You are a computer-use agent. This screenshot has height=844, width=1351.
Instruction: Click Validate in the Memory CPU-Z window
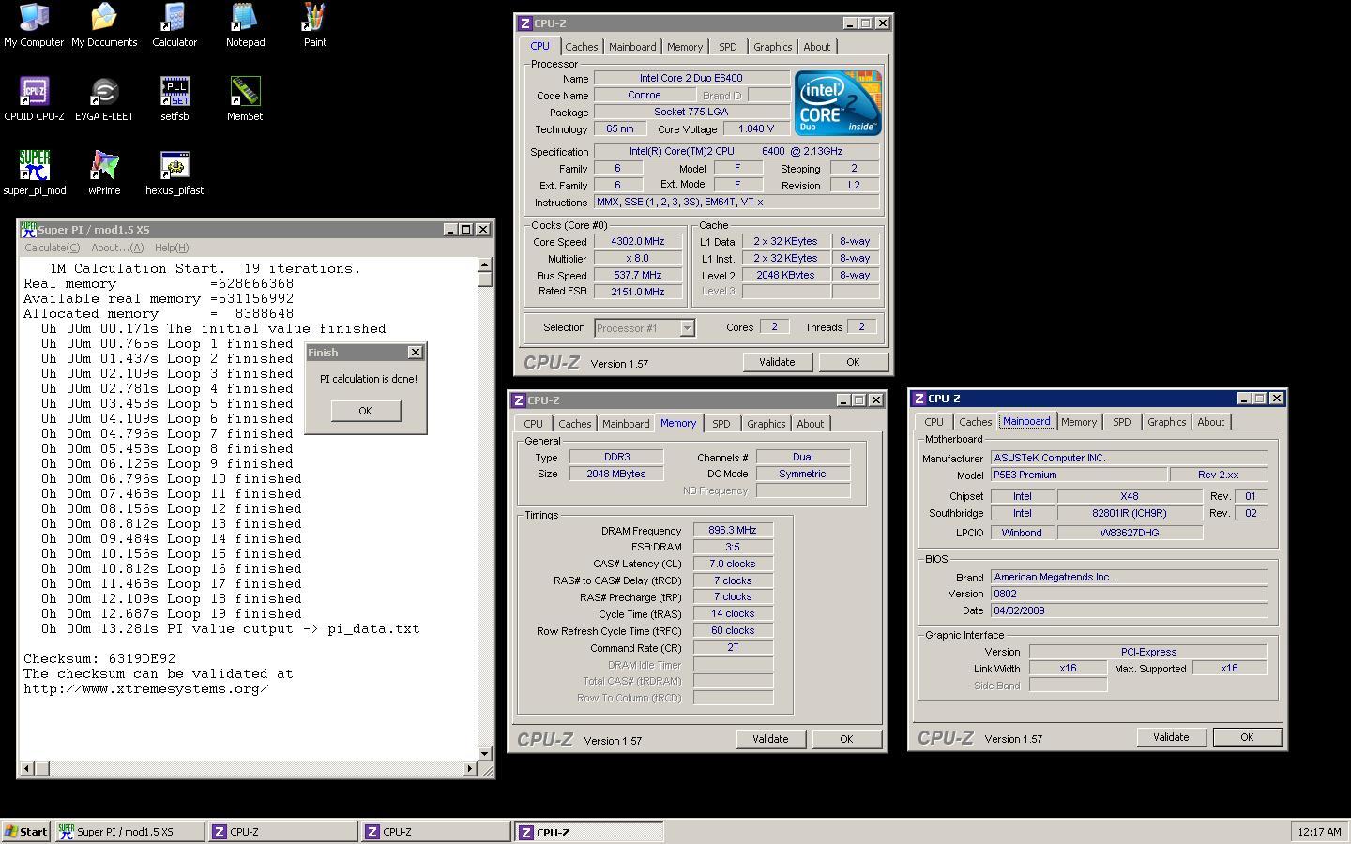[770, 739]
